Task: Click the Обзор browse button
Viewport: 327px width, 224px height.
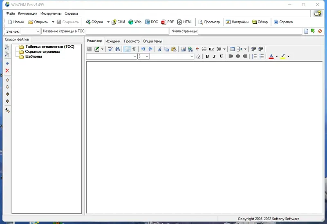Action: pyautogui.click(x=260, y=22)
